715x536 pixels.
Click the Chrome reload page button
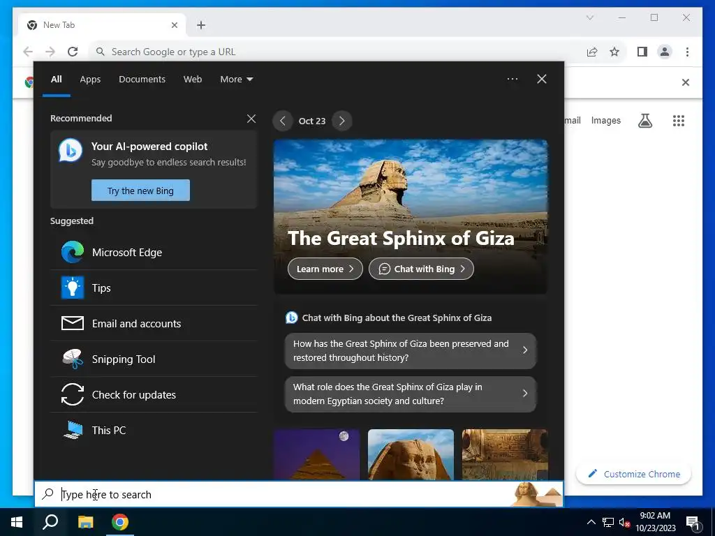click(x=73, y=52)
